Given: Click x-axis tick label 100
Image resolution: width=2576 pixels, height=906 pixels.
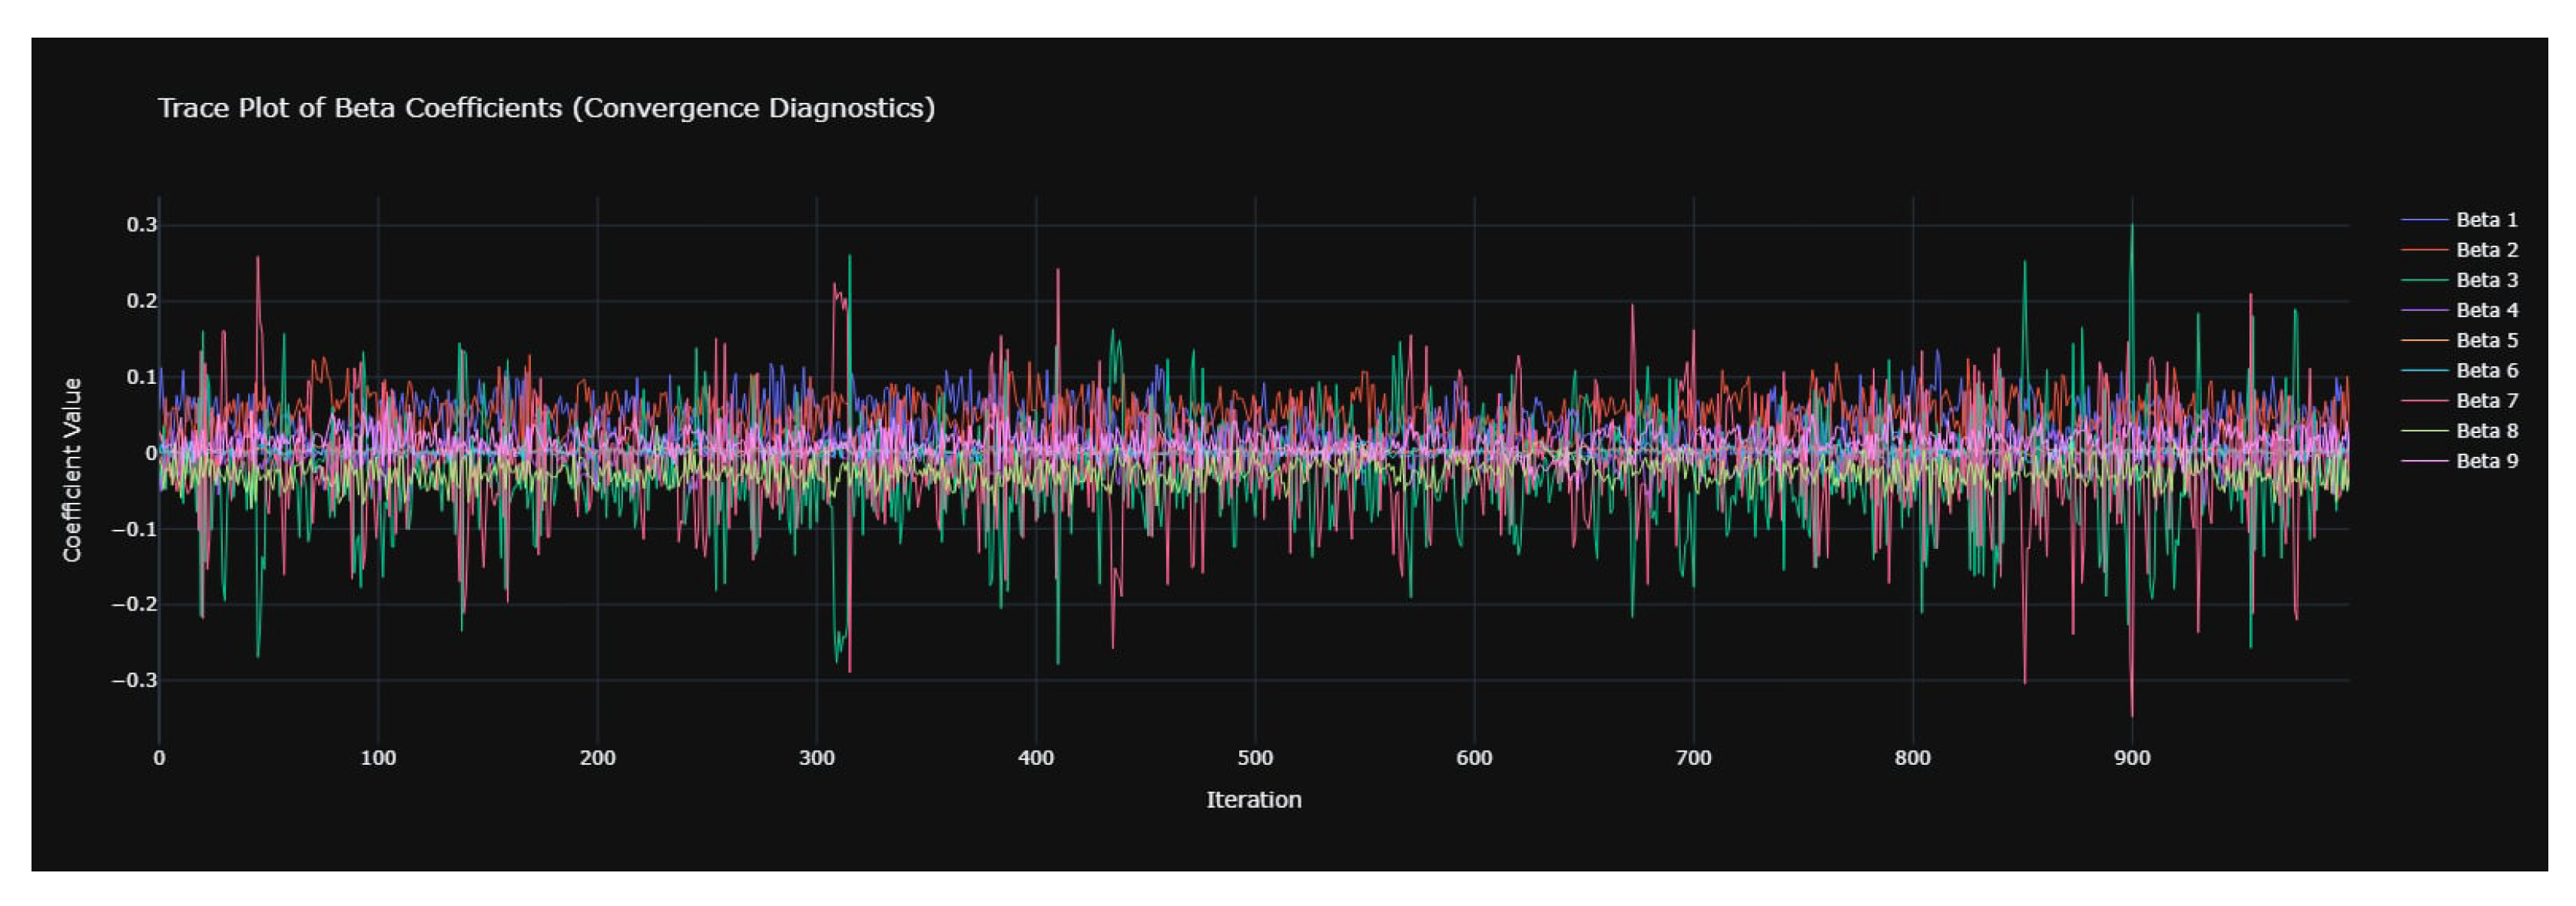Looking at the screenshot, I should pyautogui.click(x=378, y=758).
